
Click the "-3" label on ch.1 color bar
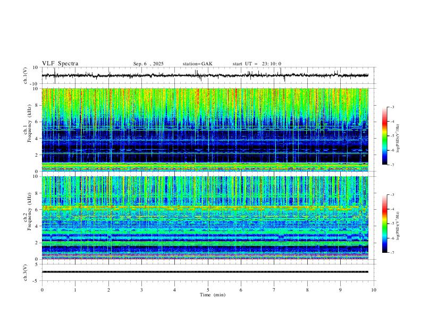coord(392,107)
